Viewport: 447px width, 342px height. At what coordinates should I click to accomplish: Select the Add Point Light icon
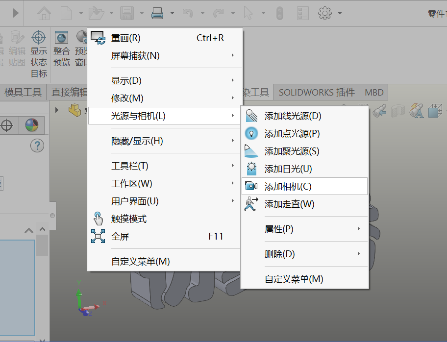[x=252, y=133]
